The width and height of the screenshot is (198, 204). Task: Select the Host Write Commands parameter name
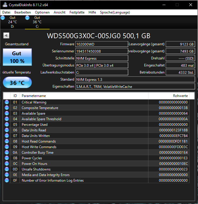39,147
